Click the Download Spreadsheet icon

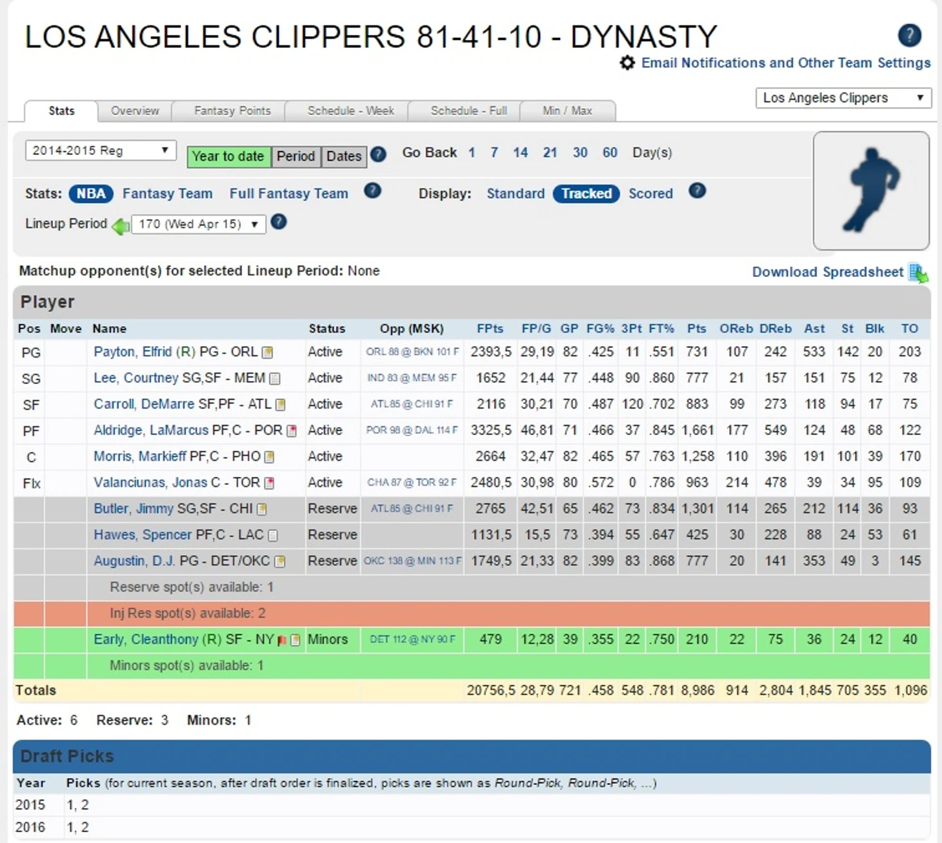918,272
